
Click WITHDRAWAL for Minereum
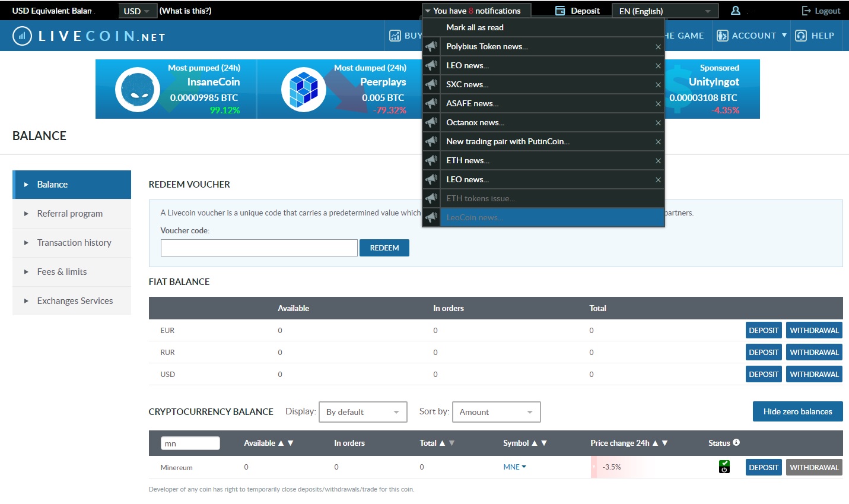814,467
